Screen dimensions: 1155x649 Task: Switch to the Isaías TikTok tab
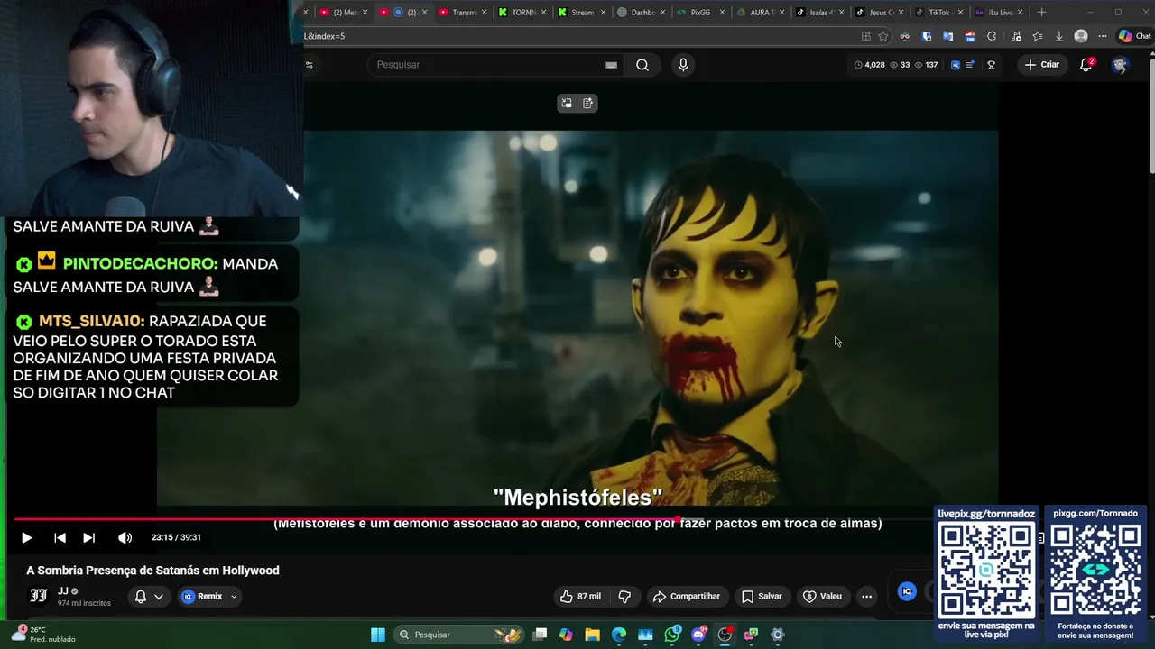[819, 13]
